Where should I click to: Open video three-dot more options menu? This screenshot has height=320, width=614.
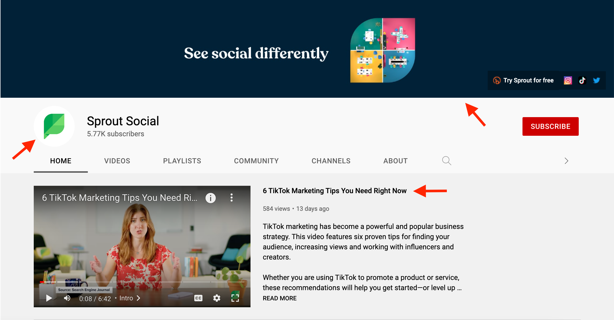[x=232, y=198]
